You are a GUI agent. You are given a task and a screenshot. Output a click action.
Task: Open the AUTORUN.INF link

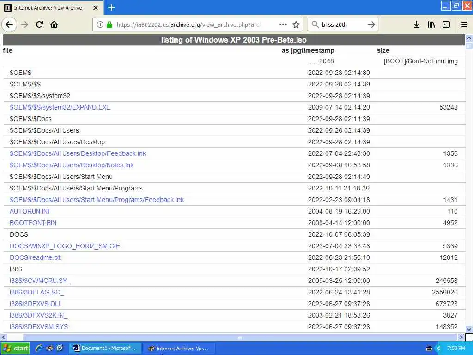(30, 211)
